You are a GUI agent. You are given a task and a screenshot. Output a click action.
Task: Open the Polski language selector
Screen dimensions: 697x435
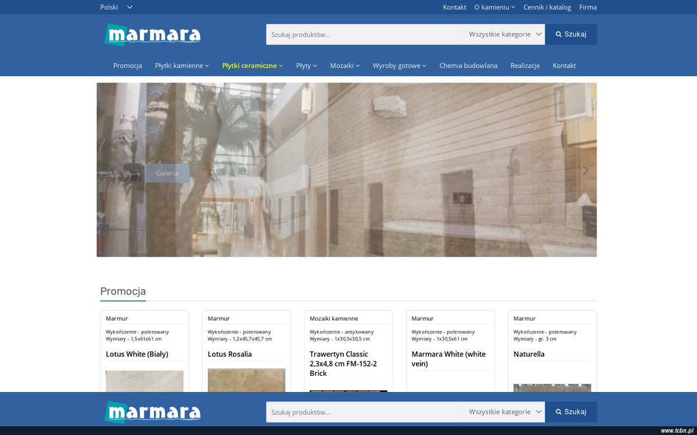(116, 7)
